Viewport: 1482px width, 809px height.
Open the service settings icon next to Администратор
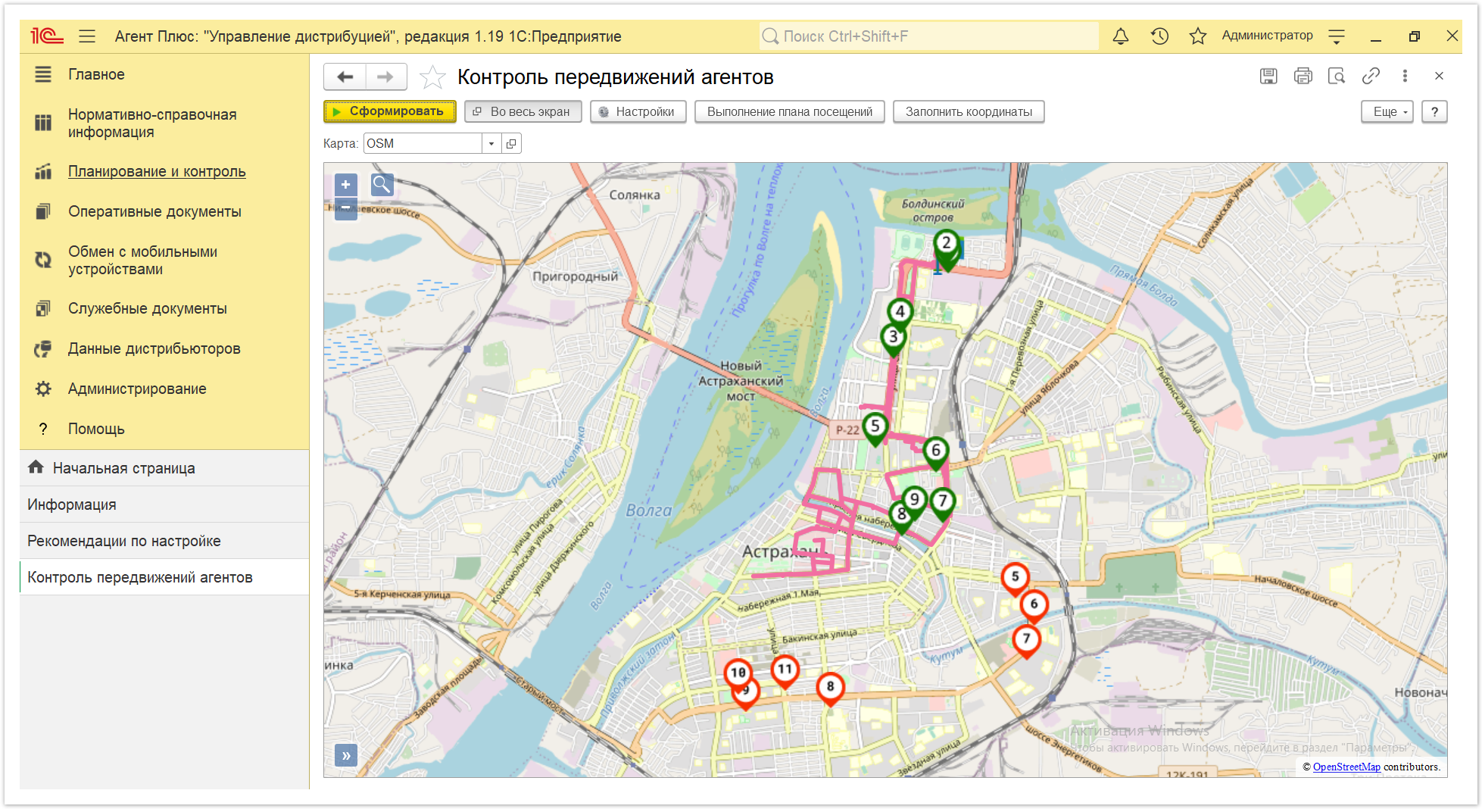tap(1337, 36)
